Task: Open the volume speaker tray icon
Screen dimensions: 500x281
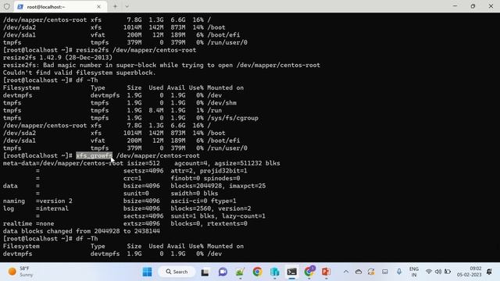Action: pos(438,272)
